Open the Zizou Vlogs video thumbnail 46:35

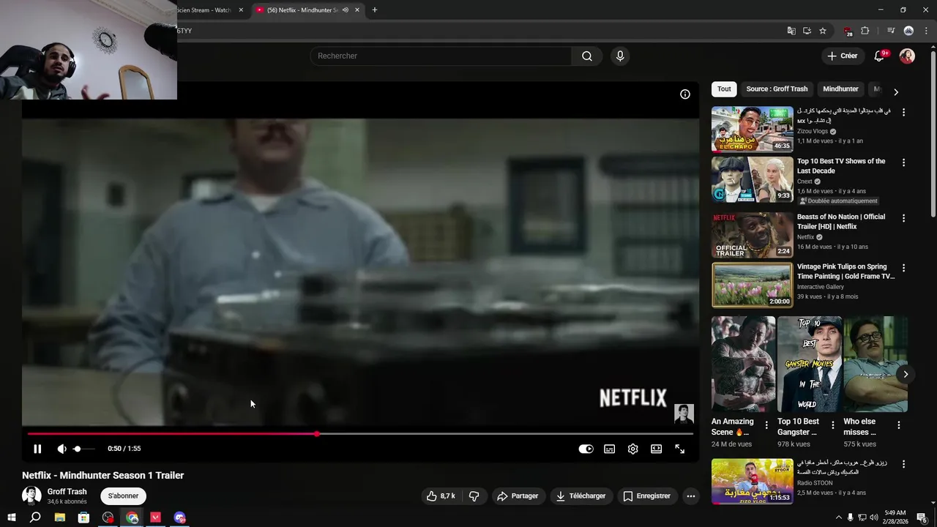tap(752, 130)
